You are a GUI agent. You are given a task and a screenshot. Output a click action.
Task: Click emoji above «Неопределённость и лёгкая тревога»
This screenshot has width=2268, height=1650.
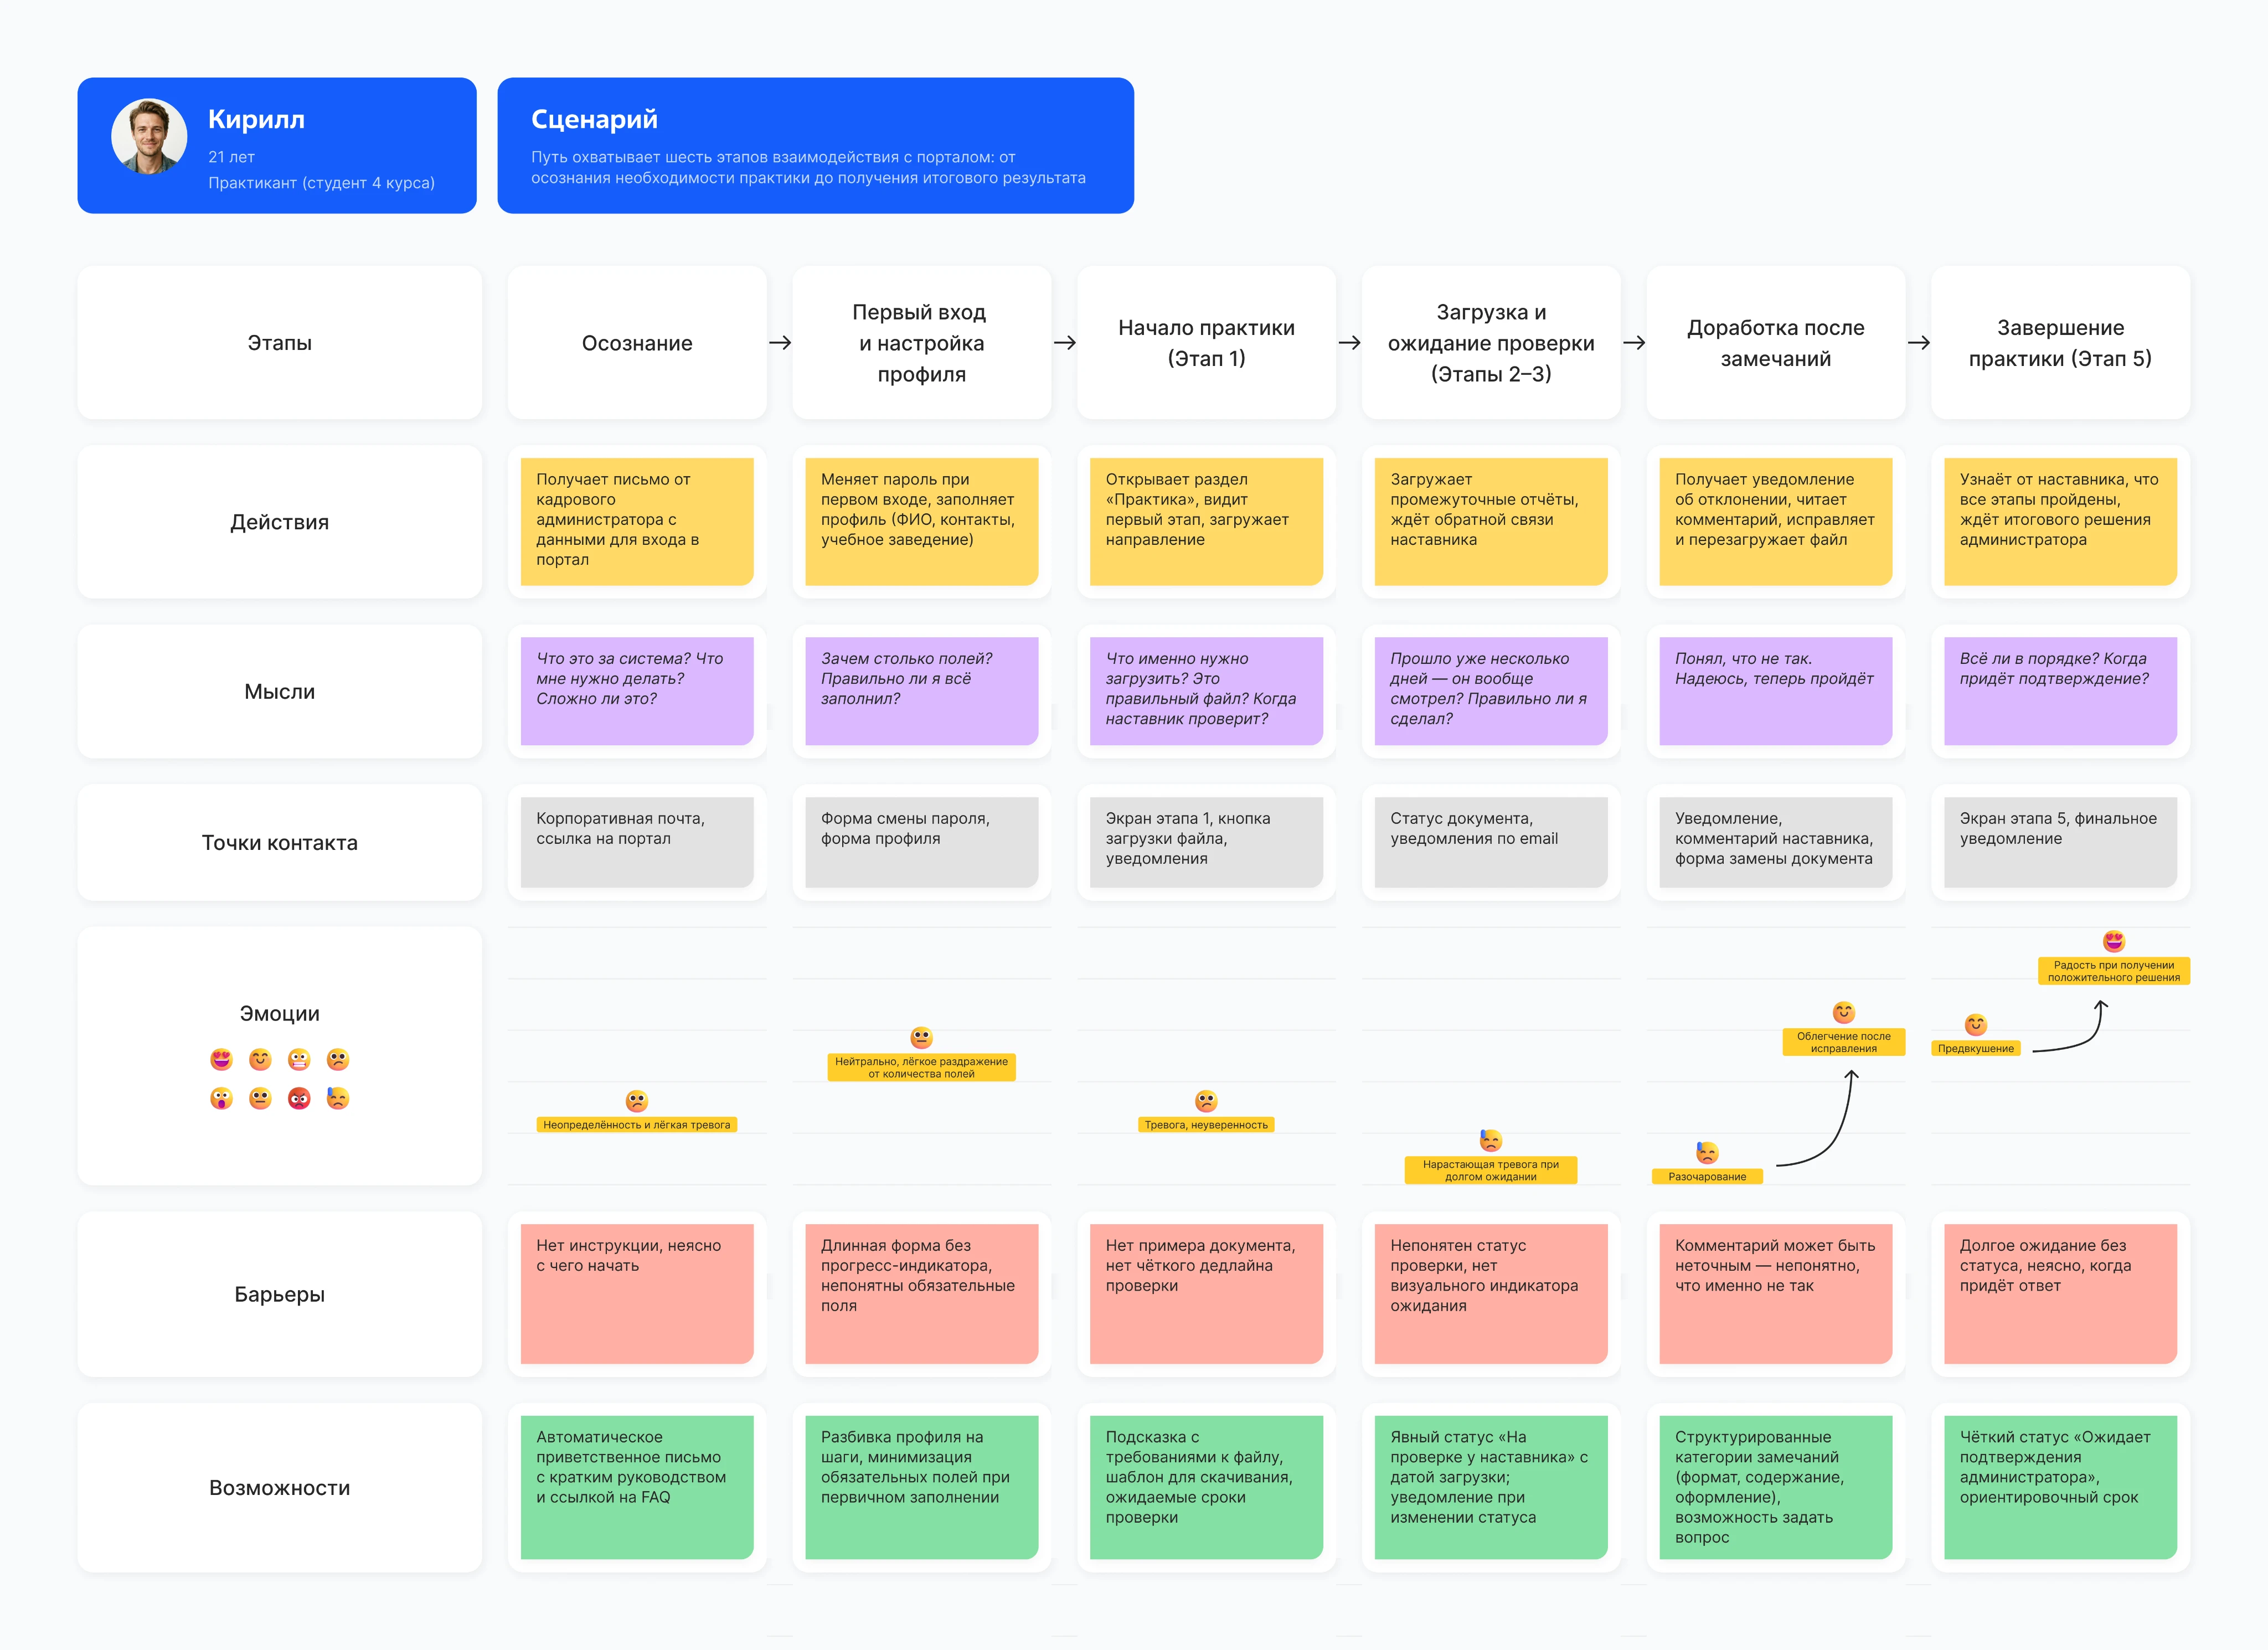point(637,1101)
